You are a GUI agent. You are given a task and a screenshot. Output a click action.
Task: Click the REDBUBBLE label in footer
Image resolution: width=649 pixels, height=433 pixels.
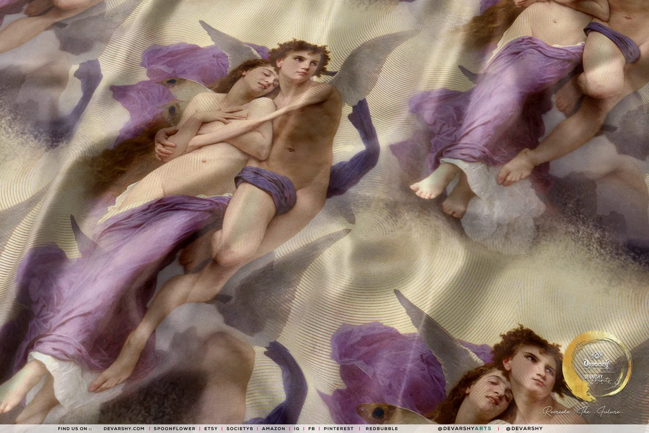[382, 429]
